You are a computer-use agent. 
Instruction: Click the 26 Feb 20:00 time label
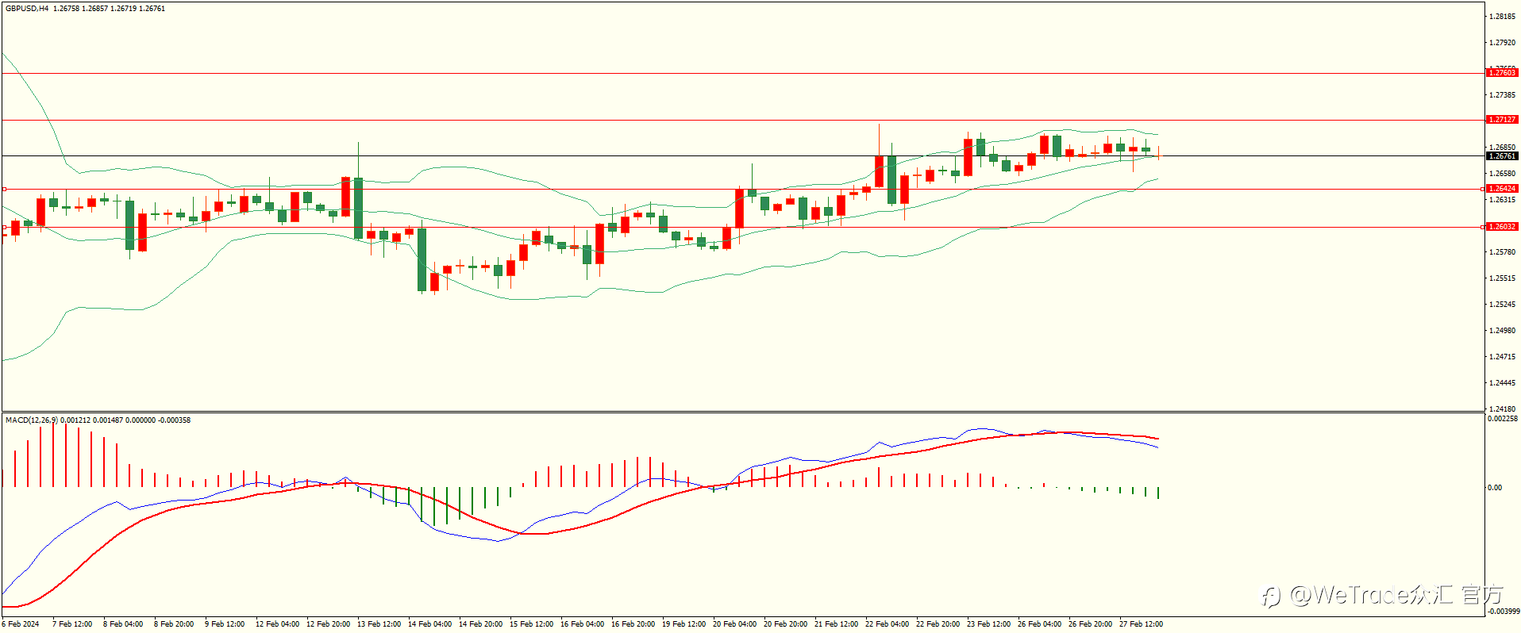1090,624
